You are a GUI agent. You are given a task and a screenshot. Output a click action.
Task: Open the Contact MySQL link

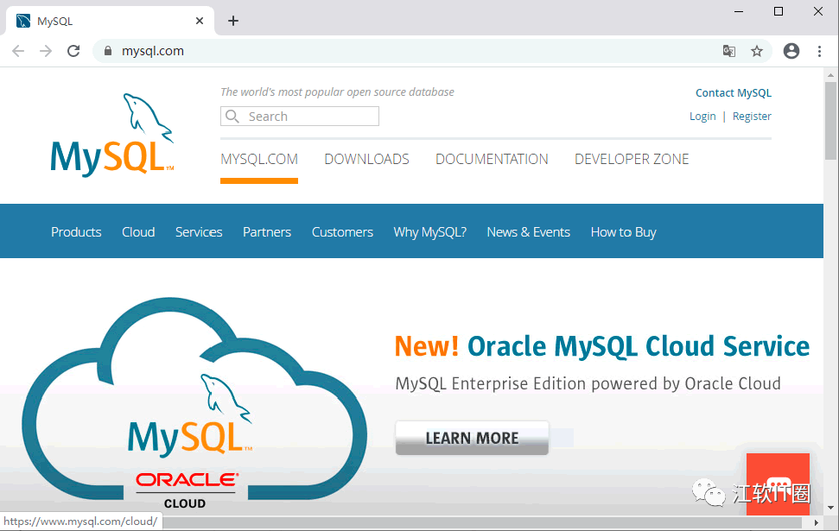(733, 93)
